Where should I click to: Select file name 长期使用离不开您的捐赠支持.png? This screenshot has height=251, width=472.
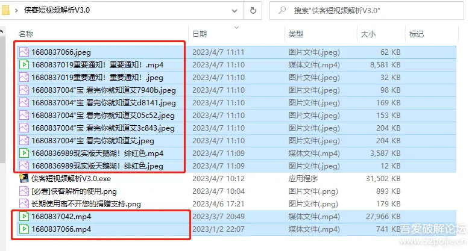click(x=86, y=204)
